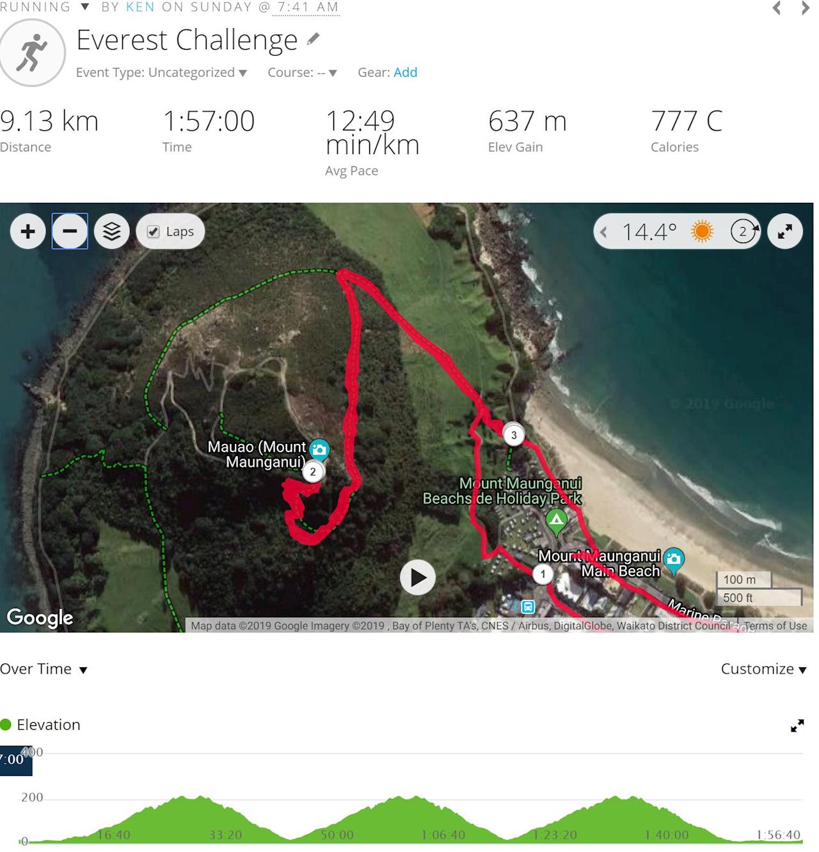Add gear via the Add link
This screenshot has height=852, width=819.
405,72
